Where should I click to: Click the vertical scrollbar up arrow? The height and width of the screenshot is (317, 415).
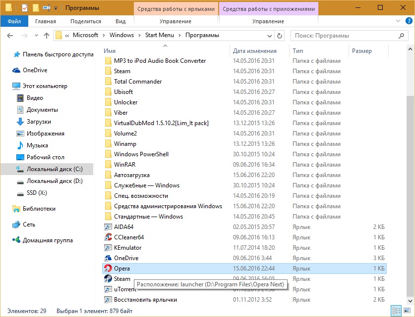[x=410, y=49]
